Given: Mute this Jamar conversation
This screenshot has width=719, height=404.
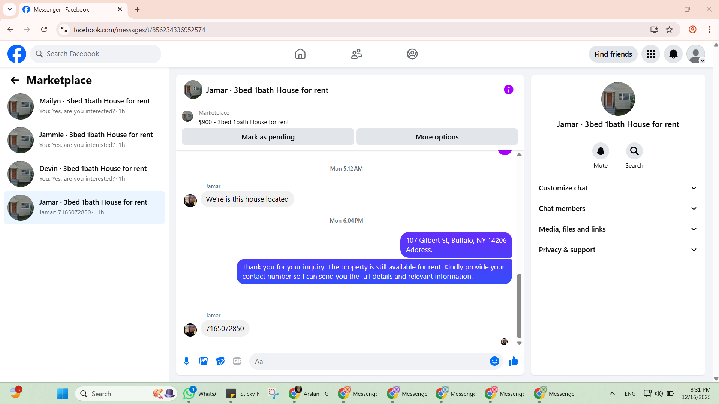Looking at the screenshot, I should point(601,151).
